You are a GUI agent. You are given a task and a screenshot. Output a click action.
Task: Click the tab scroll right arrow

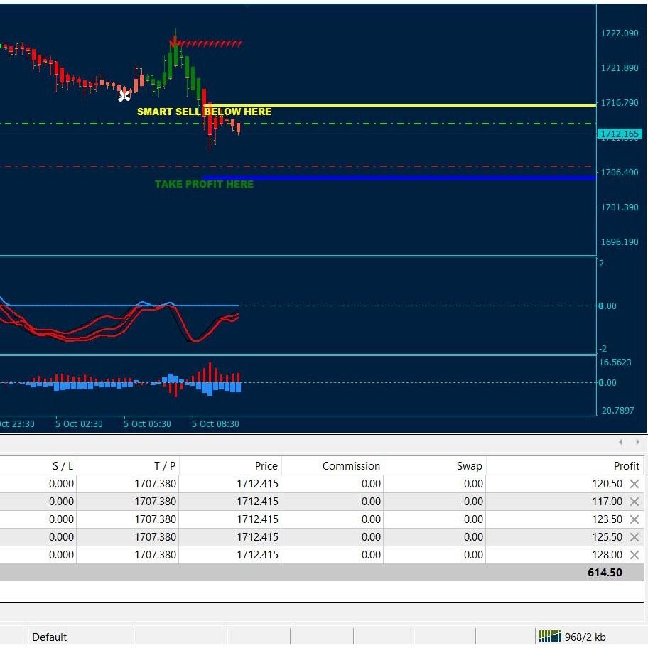pos(637,442)
